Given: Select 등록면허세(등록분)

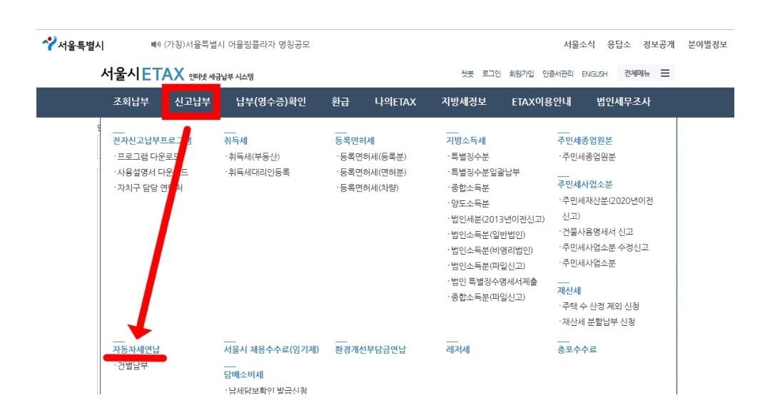Looking at the screenshot, I should click(x=372, y=157).
